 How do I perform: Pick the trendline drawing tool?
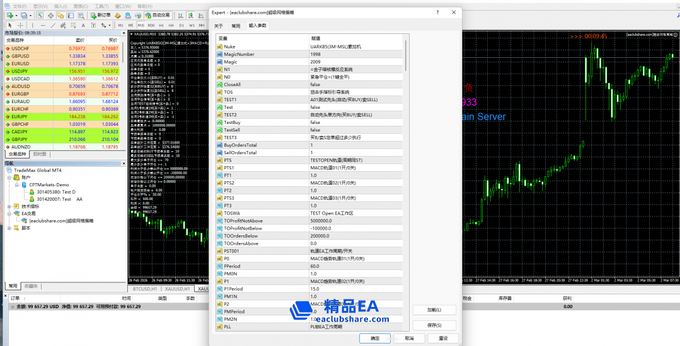tap(52, 25)
